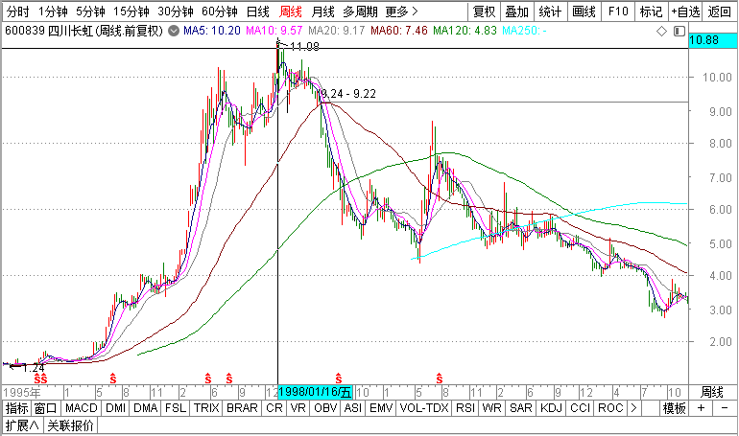Click the red S marker below mid-1997 candles
The width and height of the screenshot is (739, 436).
(x=229, y=379)
